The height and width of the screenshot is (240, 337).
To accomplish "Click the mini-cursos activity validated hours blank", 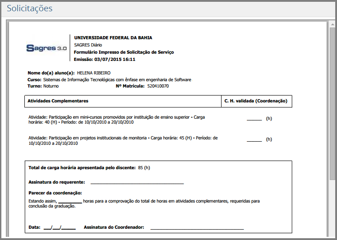I will coord(254,120).
